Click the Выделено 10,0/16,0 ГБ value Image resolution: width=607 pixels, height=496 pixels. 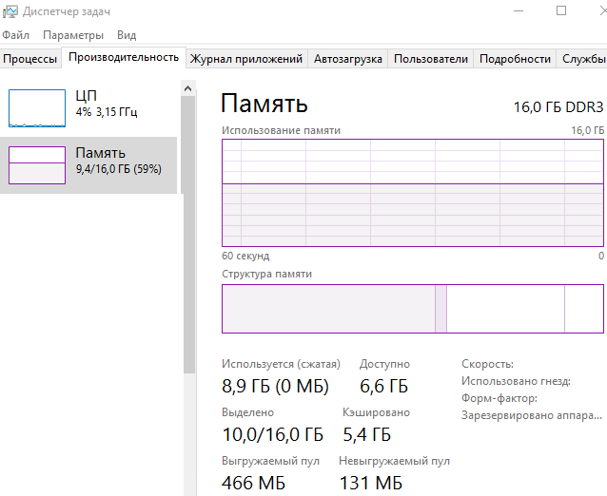coord(272,434)
